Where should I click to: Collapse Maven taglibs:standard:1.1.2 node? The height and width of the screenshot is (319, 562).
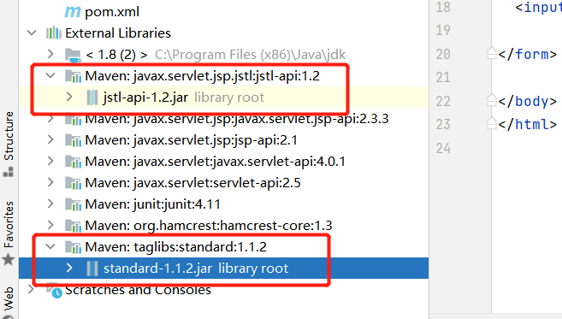click(50, 246)
